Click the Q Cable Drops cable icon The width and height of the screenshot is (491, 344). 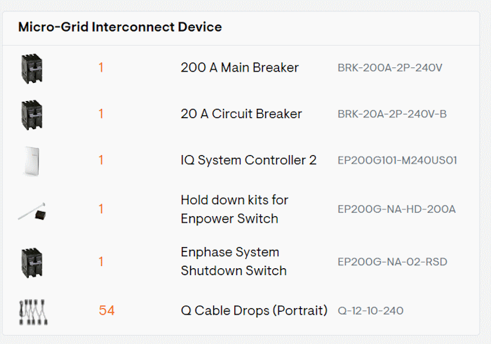click(x=33, y=312)
